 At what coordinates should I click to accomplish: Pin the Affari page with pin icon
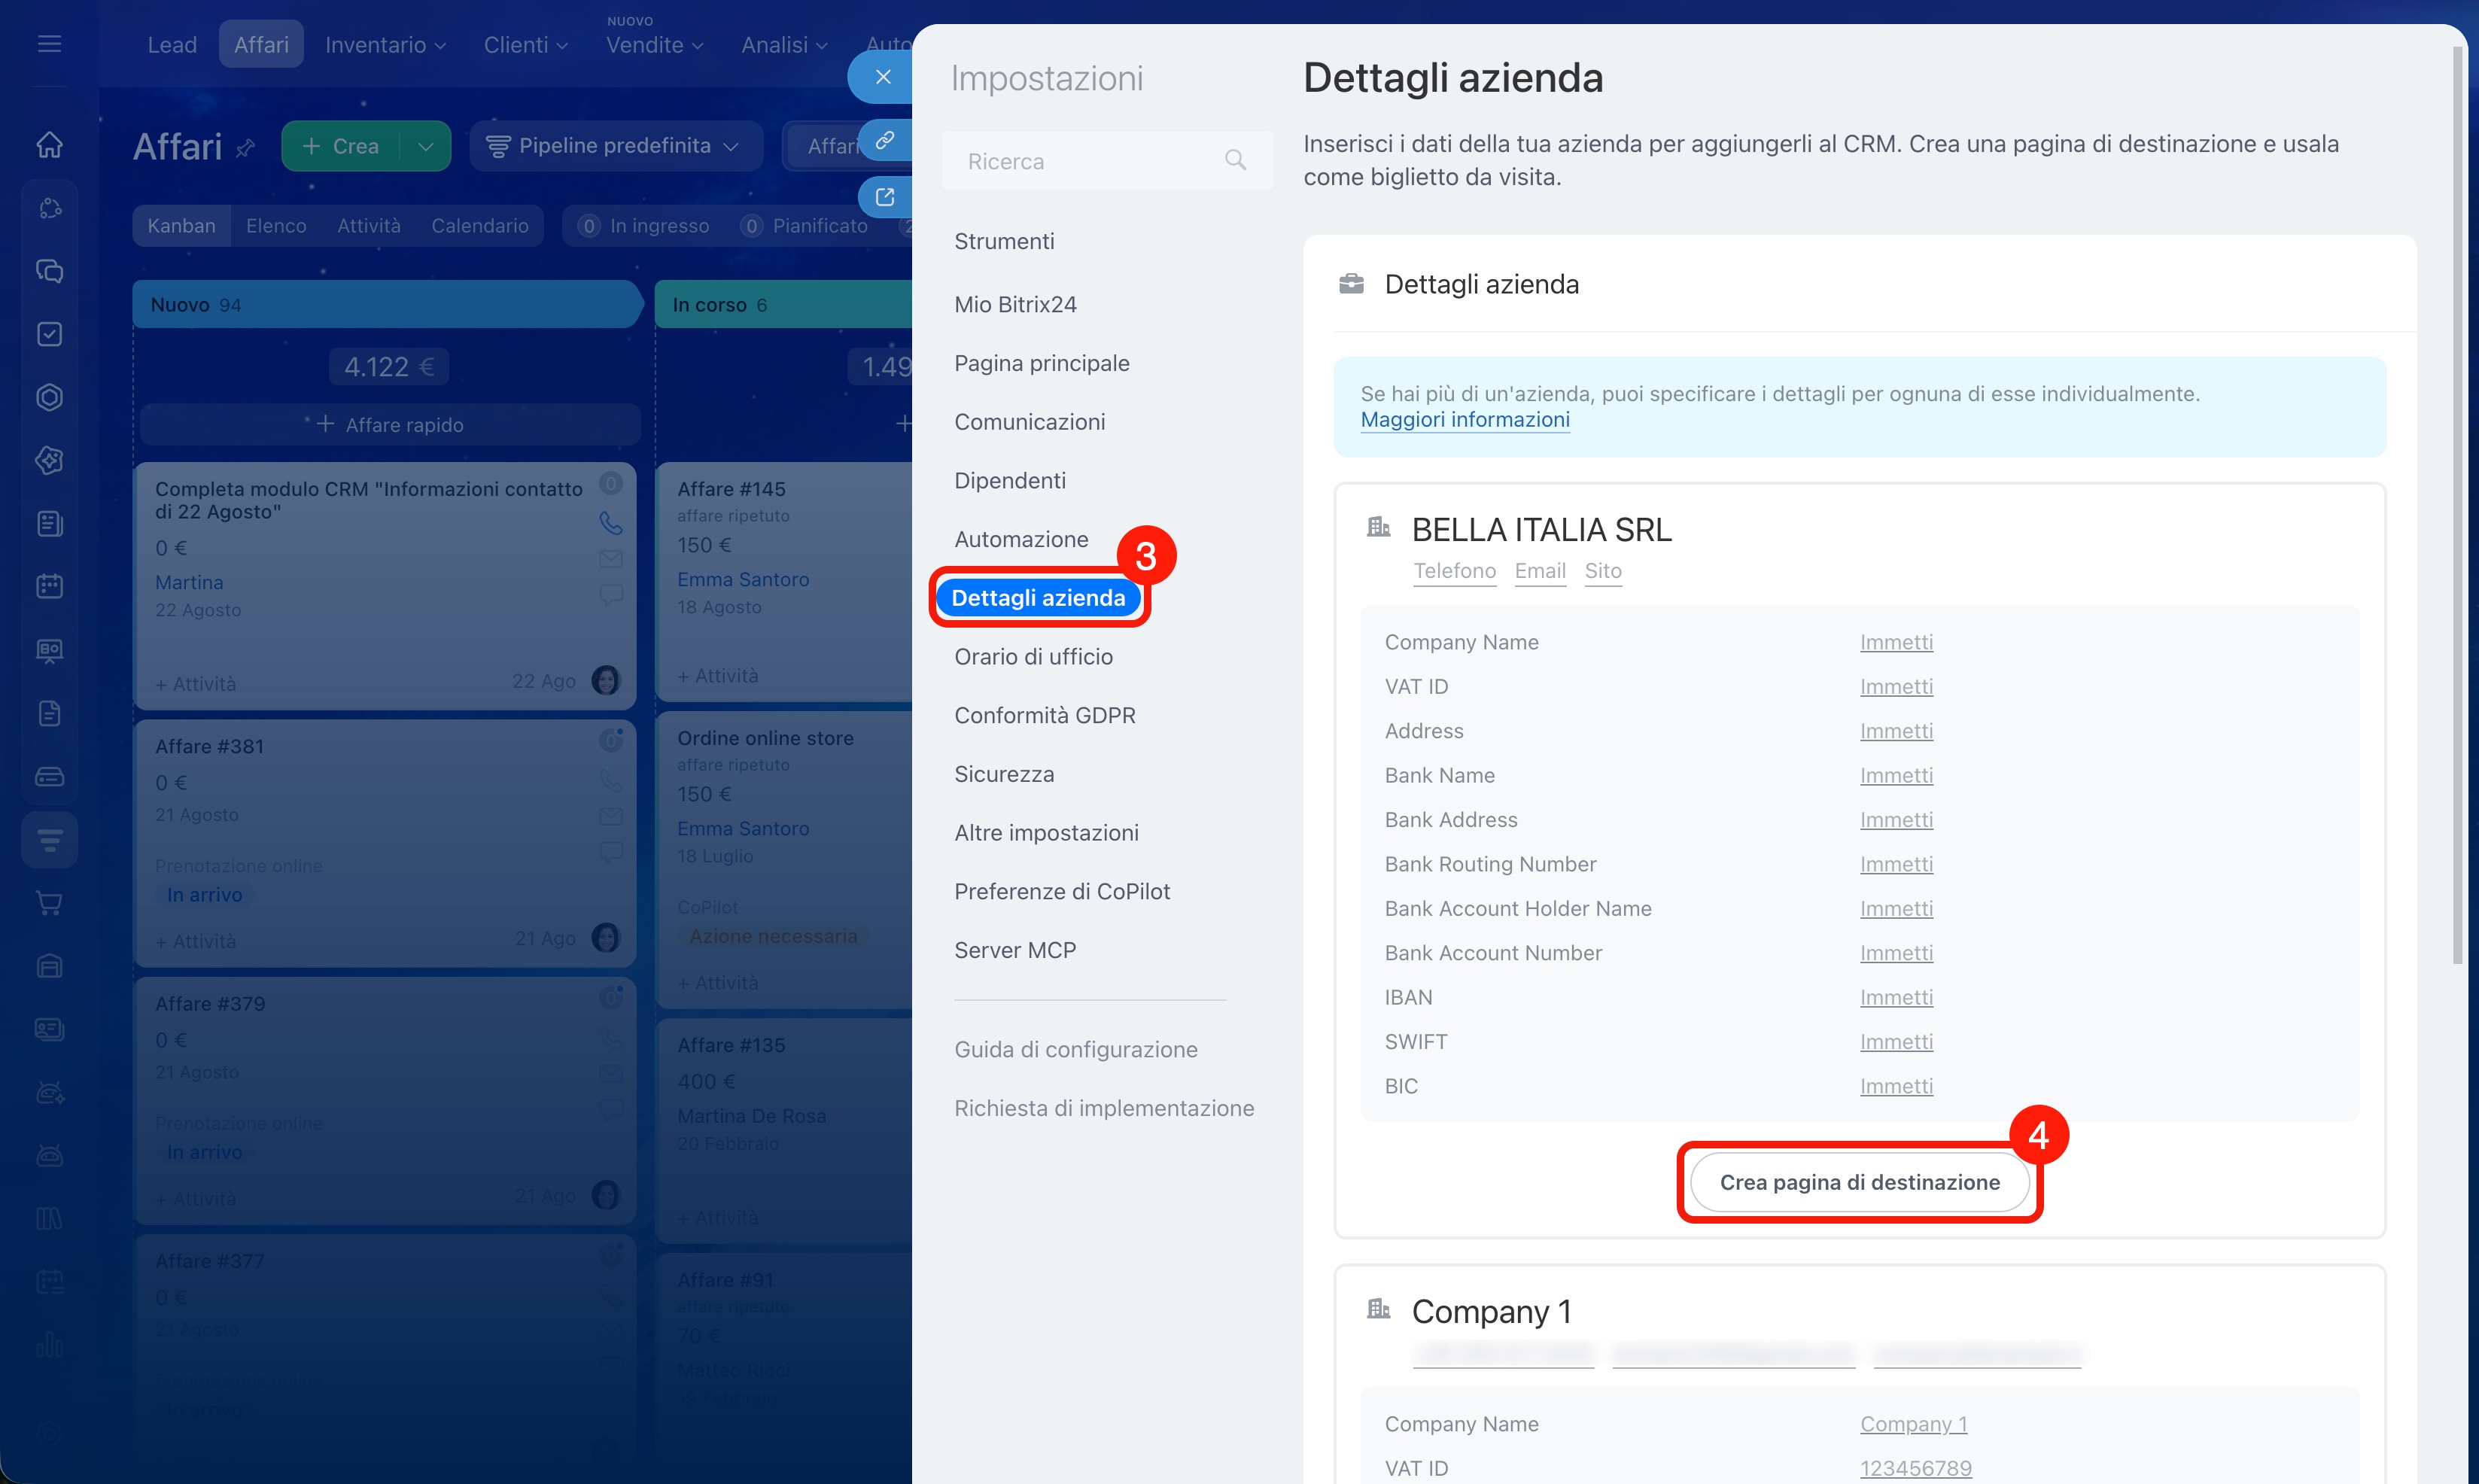pyautogui.click(x=245, y=148)
